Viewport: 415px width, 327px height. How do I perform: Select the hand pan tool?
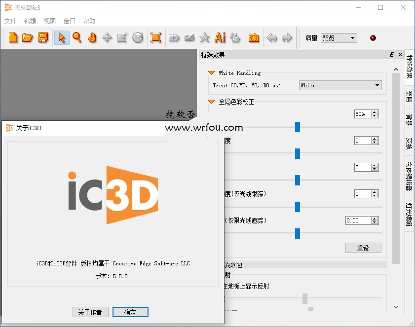tap(92, 38)
